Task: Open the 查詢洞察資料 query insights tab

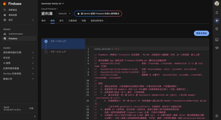Action: (x=97, y=21)
